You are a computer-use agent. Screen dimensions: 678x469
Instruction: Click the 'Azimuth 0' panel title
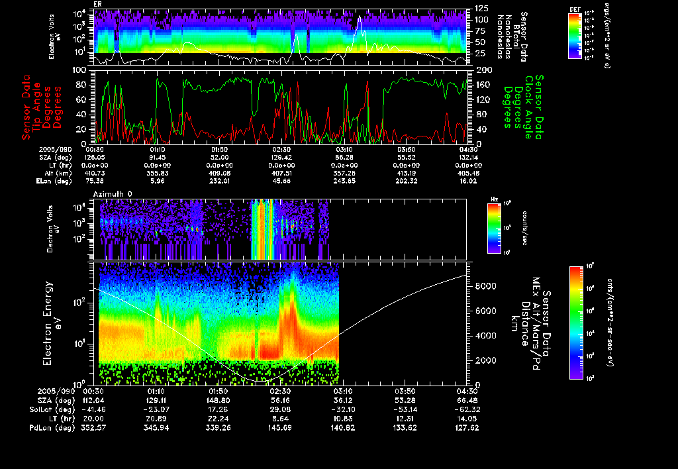[x=113, y=194]
